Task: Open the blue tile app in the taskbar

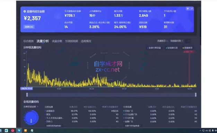Action: 6,131
